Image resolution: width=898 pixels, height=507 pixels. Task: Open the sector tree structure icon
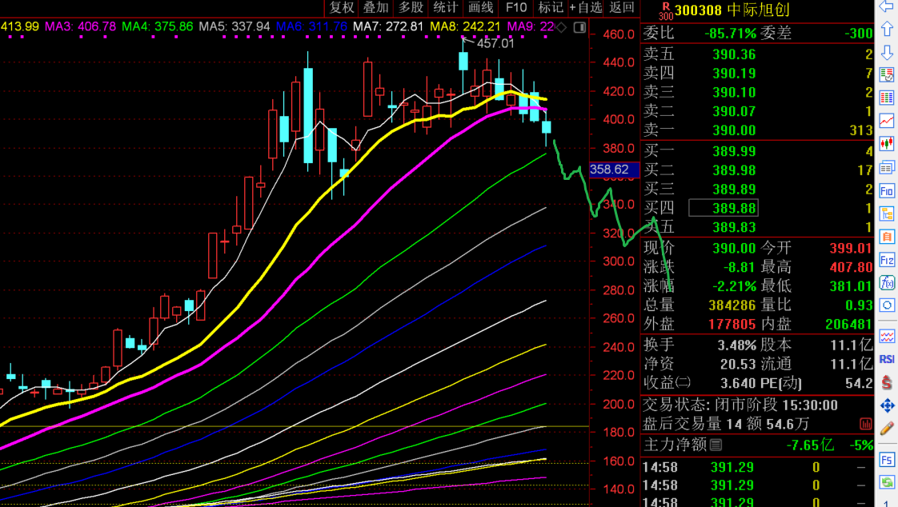887,214
